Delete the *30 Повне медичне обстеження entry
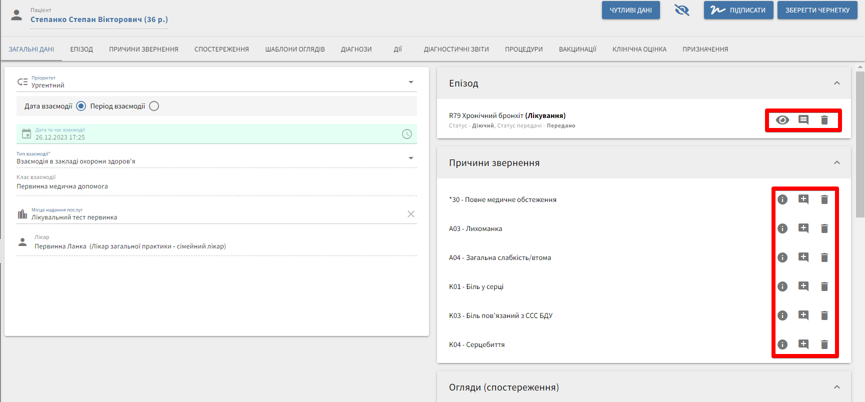Screen dimensions: 865x402 click(x=824, y=199)
